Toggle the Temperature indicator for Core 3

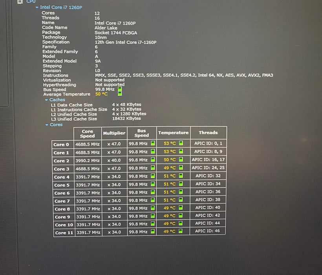[181, 168]
